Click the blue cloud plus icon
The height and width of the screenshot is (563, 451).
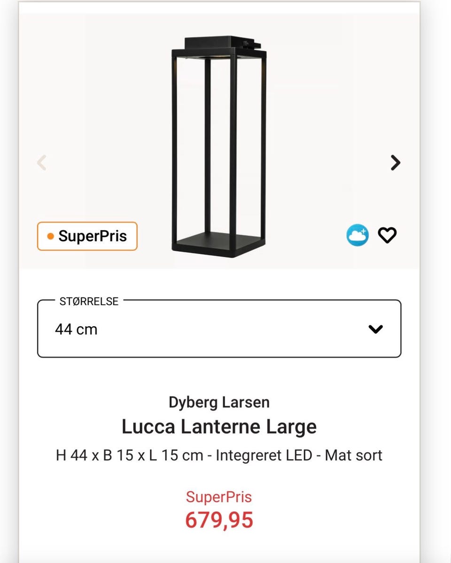click(x=358, y=235)
